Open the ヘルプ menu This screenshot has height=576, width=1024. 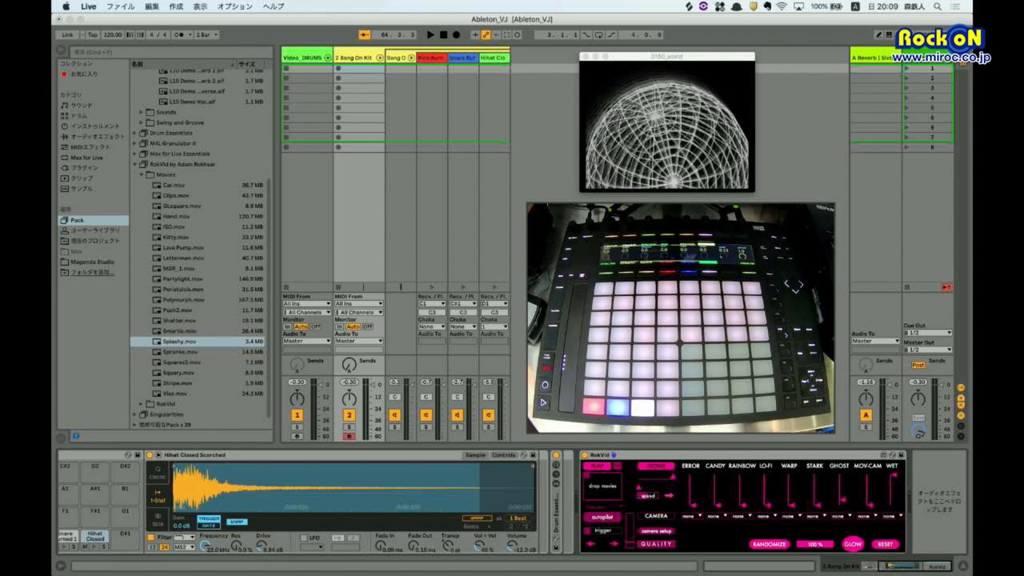[274, 6]
